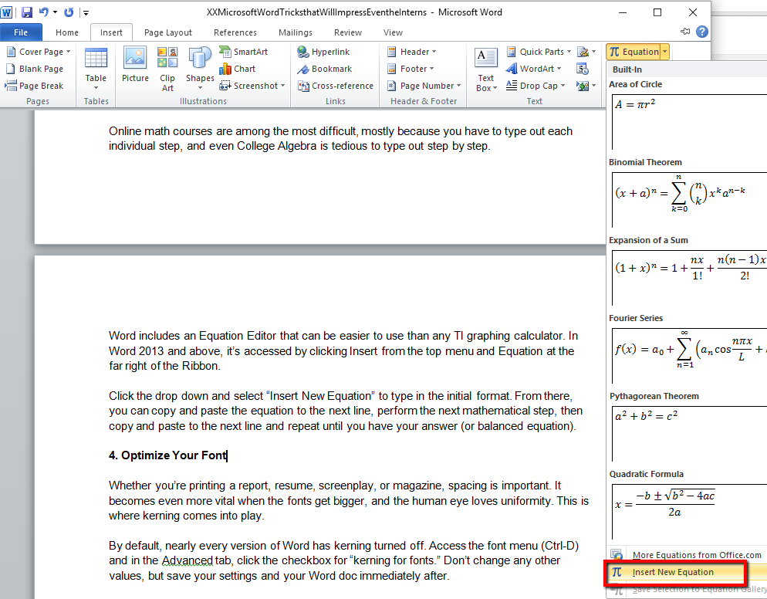This screenshot has width=767, height=599.
Task: Click the Save icon in Quick Access
Action: (x=27, y=12)
